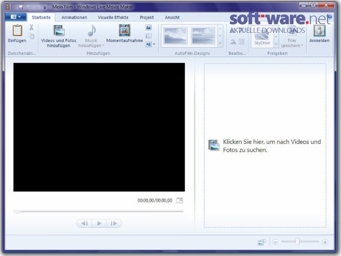
Task: Click Videos und Fotos hinzufügen
Action: pos(59,35)
